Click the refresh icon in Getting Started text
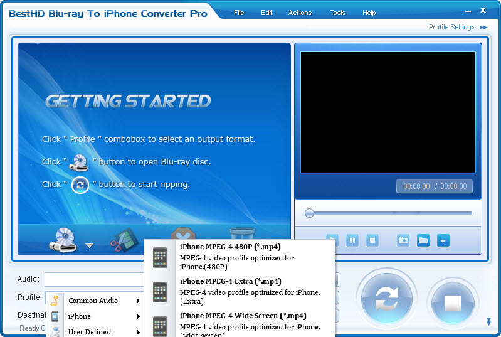This screenshot has height=337, width=501. [x=80, y=185]
